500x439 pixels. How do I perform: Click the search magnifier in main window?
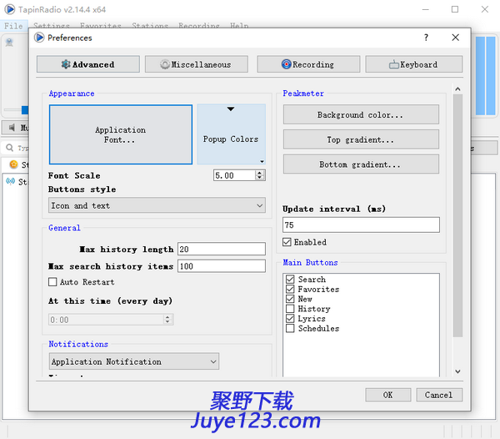[x=10, y=148]
